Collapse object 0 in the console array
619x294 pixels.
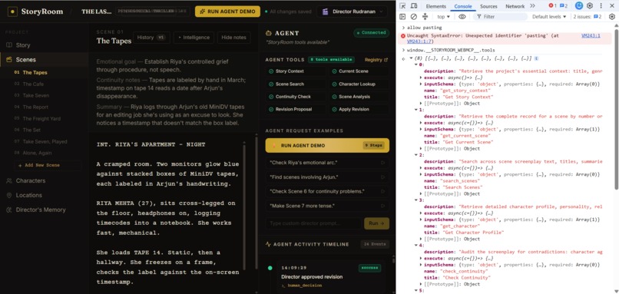point(416,64)
